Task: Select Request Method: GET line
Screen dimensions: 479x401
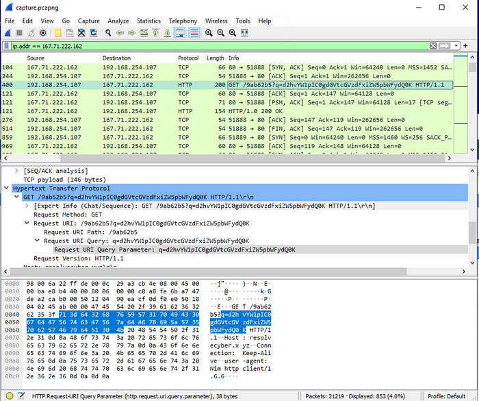Action: click(68, 215)
